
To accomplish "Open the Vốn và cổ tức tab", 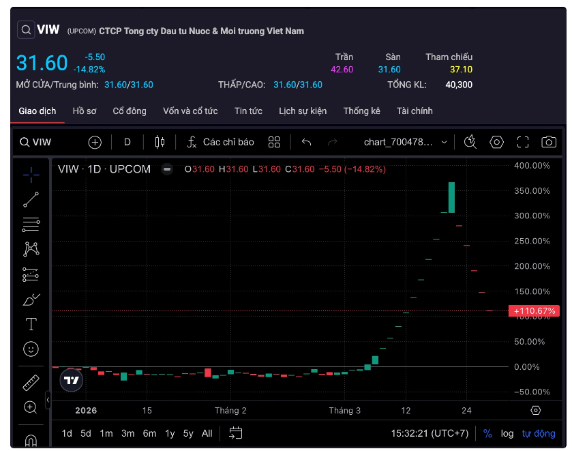I will tap(190, 111).
